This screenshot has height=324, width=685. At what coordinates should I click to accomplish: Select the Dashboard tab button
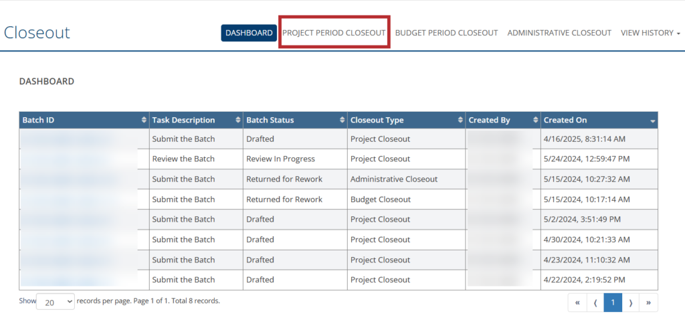[x=249, y=33]
